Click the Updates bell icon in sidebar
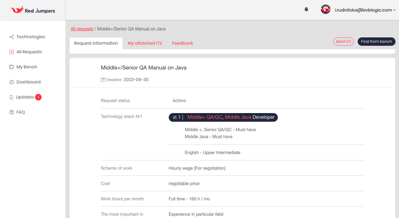This screenshot has width=399, height=218. [12, 97]
